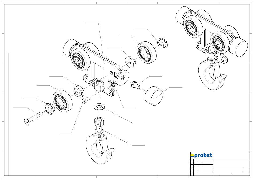Screen dimensions: 254x180
Task: Click the small hex bolt below the bracket
Action: coord(86,100)
